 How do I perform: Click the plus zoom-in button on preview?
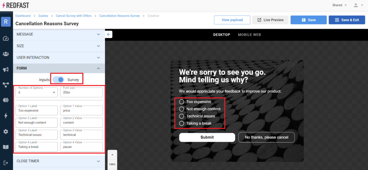tap(112, 155)
